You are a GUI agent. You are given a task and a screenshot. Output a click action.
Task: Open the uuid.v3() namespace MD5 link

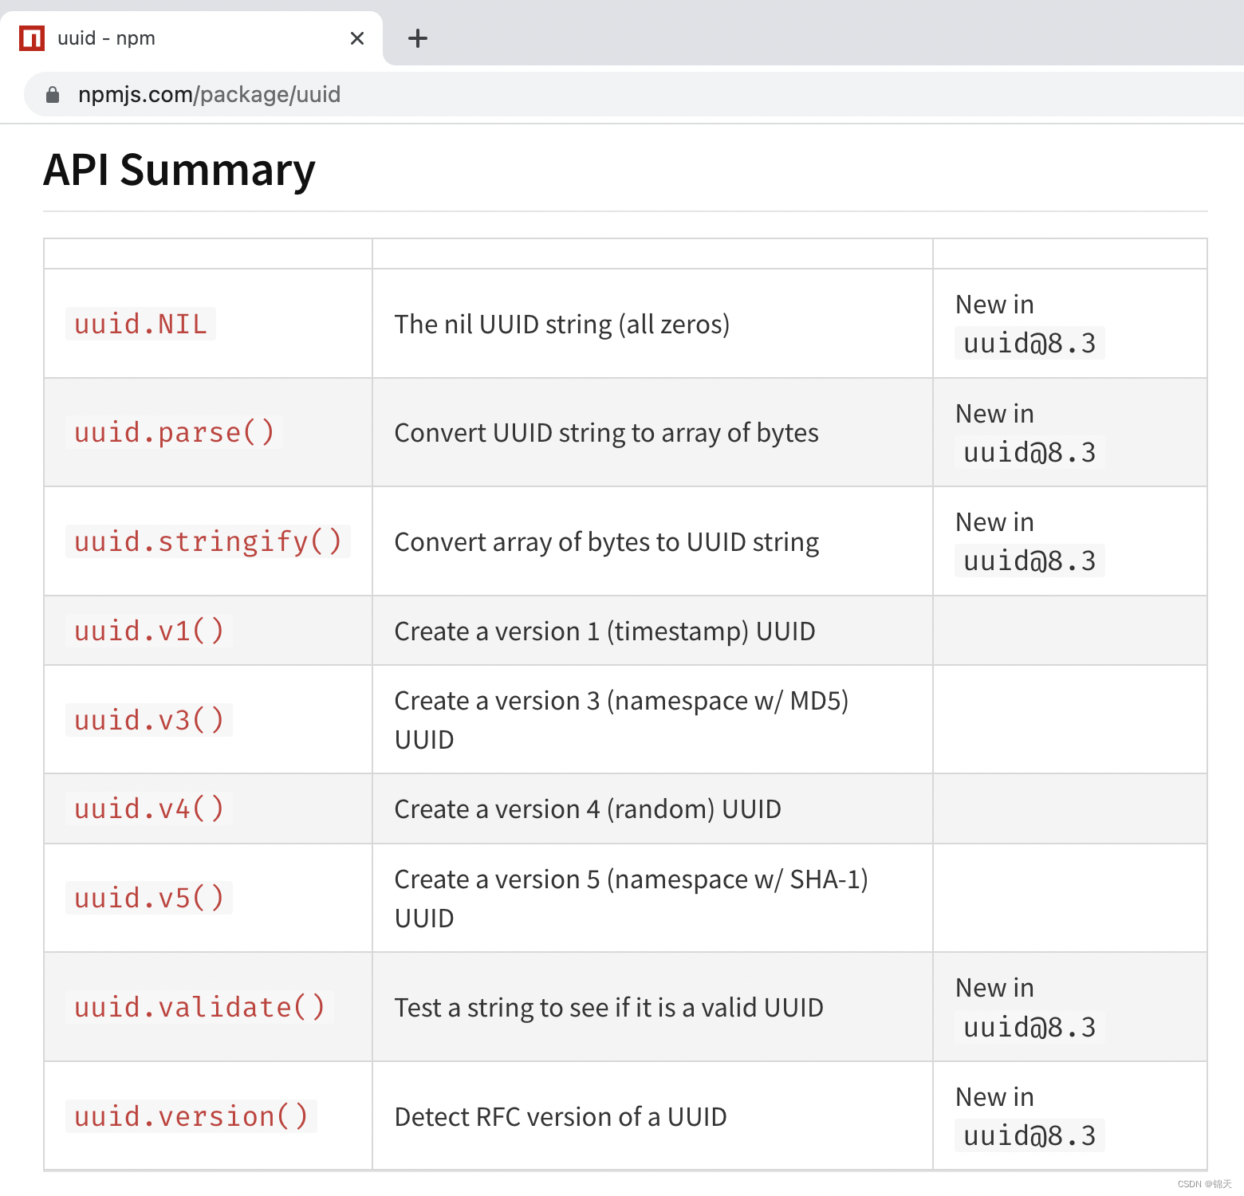click(148, 719)
